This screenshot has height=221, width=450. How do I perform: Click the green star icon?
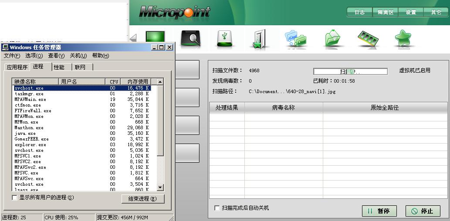click(x=403, y=39)
